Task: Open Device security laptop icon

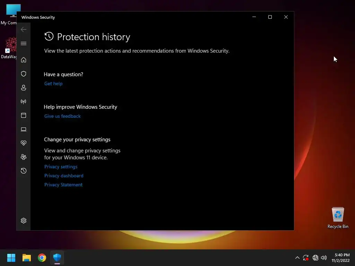Action: (x=24, y=129)
